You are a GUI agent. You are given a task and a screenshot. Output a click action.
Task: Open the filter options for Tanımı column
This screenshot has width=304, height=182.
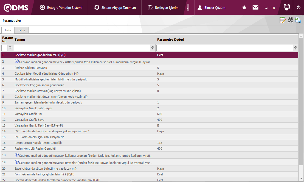(x=153, y=48)
